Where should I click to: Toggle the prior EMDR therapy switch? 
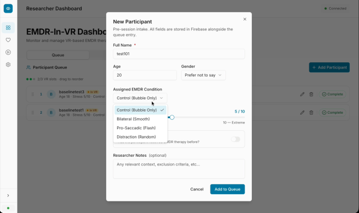235,139
